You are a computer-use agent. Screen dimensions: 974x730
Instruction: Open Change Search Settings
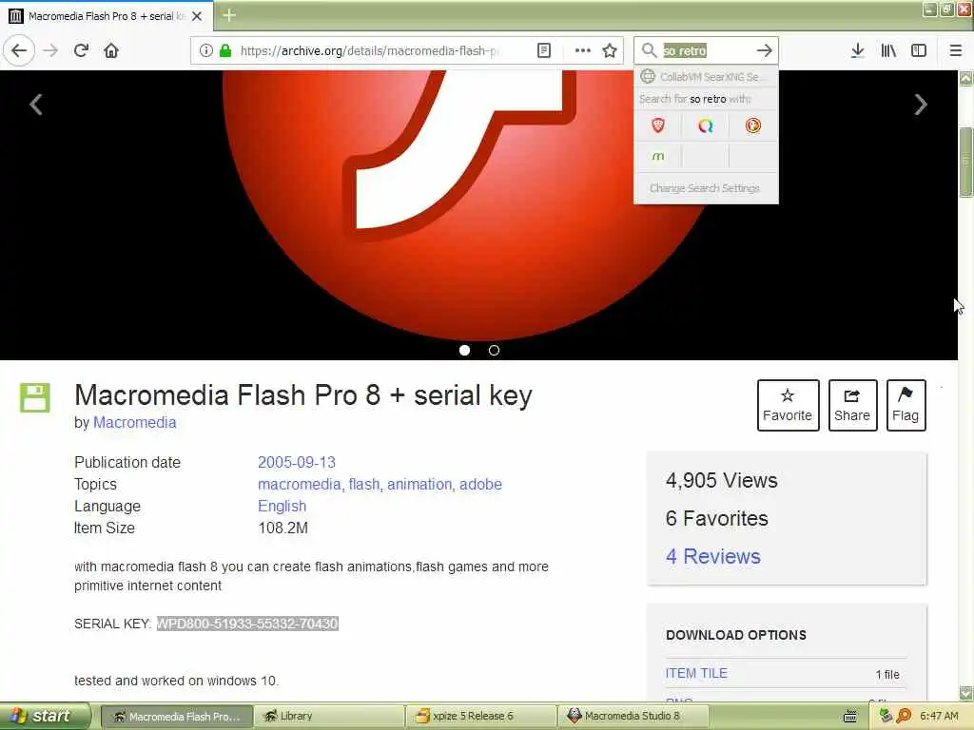(705, 188)
